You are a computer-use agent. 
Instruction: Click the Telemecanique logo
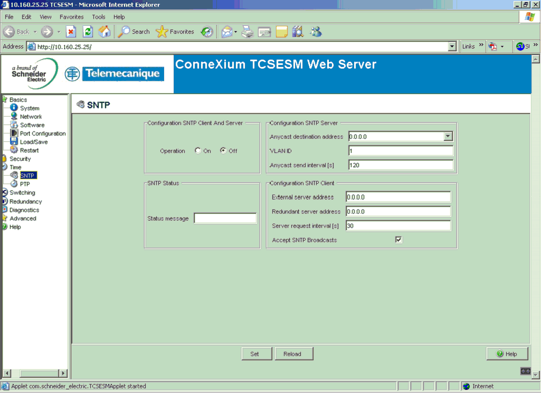pyautogui.click(x=114, y=74)
